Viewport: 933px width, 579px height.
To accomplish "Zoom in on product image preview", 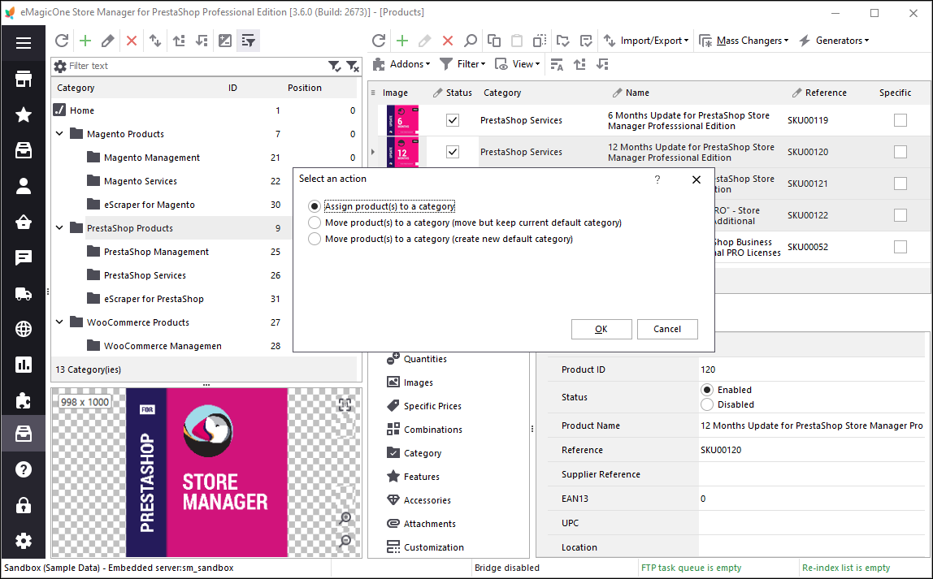I will [345, 518].
